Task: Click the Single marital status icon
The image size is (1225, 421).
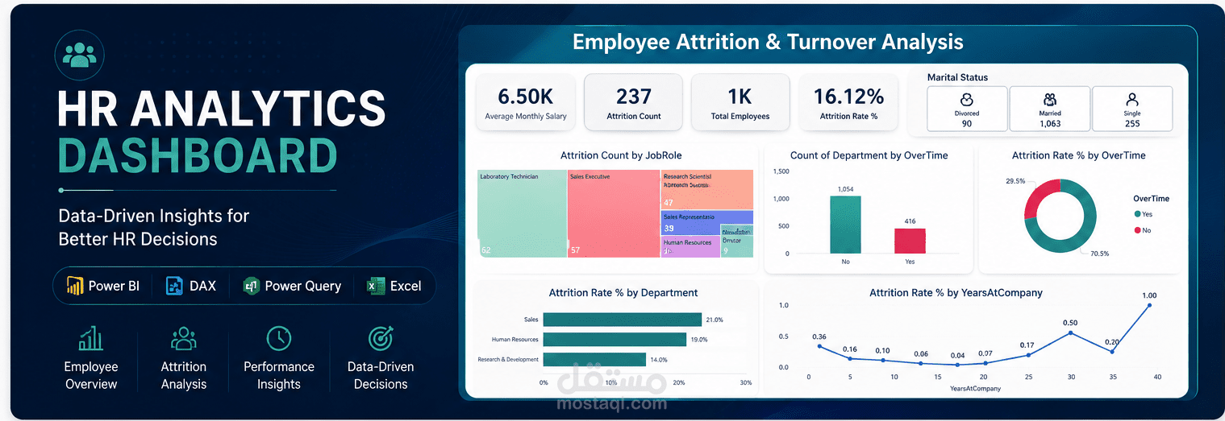Action: [1132, 100]
